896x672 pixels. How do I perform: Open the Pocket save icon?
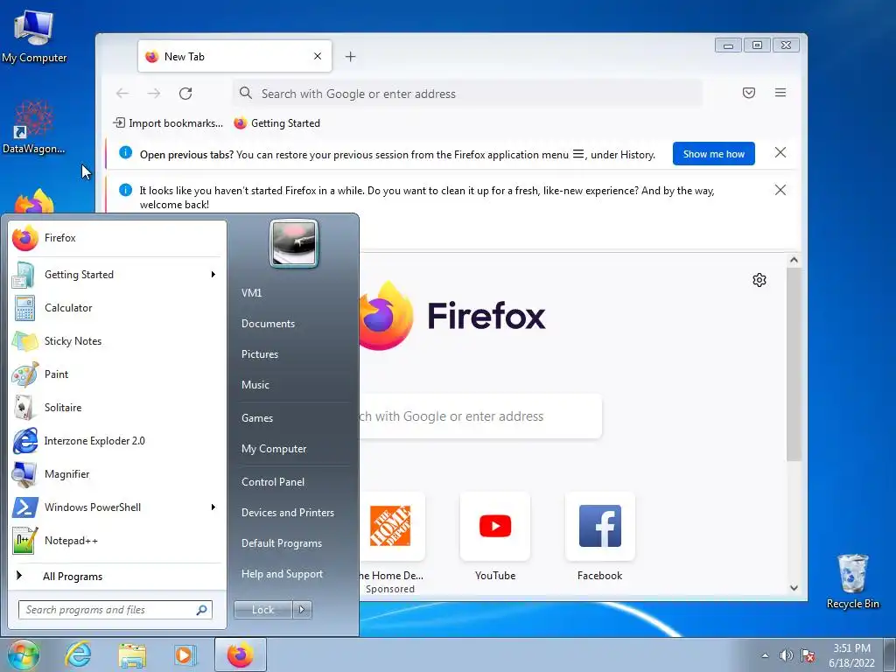tap(749, 93)
